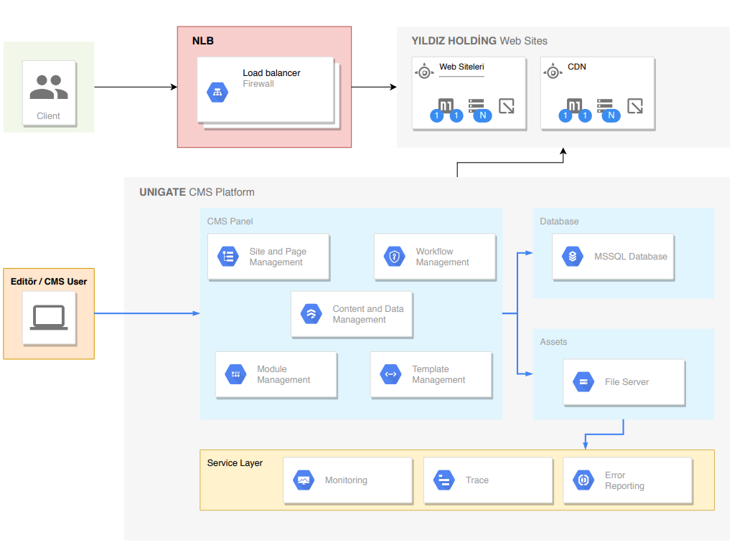Click the "Load balancer" text
Image resolution: width=732 pixels, height=542 pixels.
point(272,72)
